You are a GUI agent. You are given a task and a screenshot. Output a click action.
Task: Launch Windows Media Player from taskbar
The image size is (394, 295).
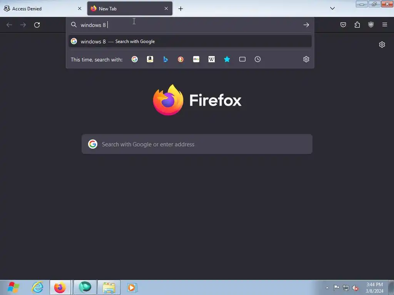[132, 287]
